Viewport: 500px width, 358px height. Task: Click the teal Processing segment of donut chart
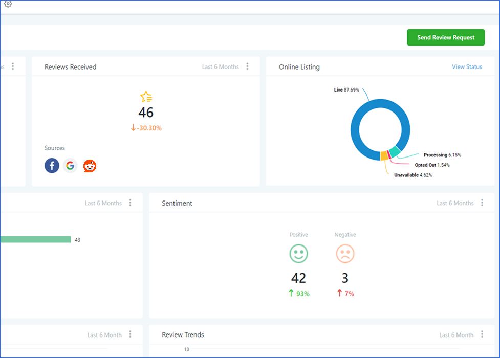tap(394, 151)
